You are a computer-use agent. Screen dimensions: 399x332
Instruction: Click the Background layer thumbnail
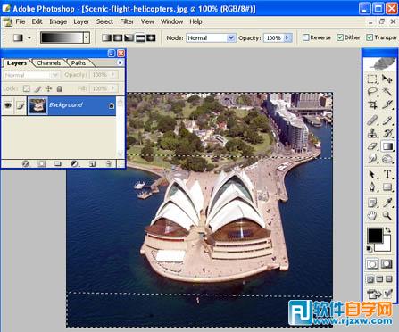(37, 105)
